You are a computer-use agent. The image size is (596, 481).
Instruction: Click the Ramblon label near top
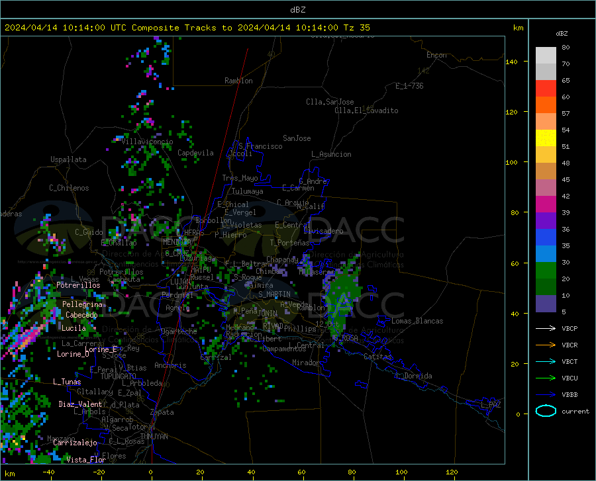click(238, 81)
